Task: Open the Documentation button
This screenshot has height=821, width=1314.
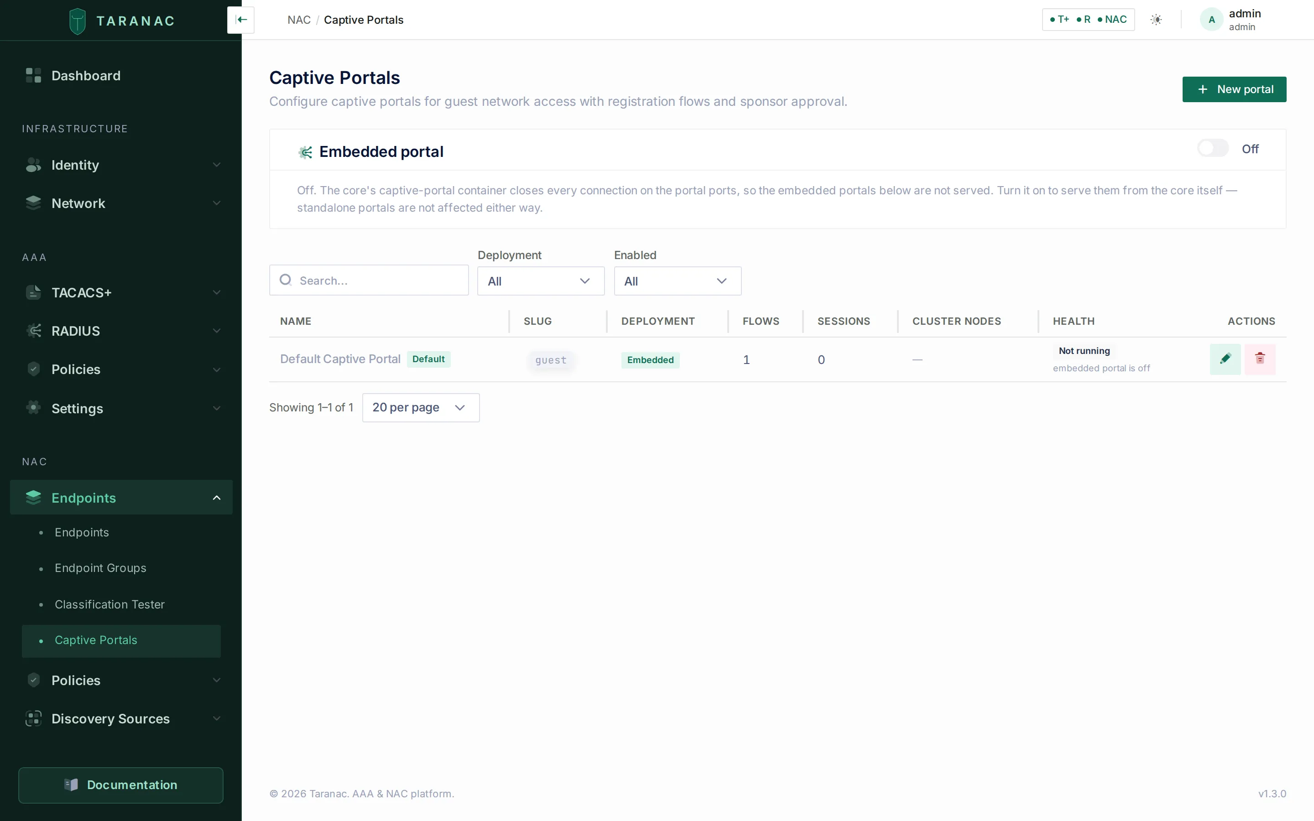Action: click(x=120, y=785)
